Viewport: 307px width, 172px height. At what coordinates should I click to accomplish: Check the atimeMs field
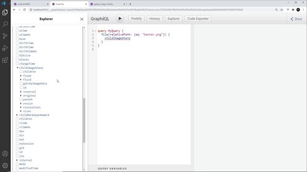tap(17, 35)
